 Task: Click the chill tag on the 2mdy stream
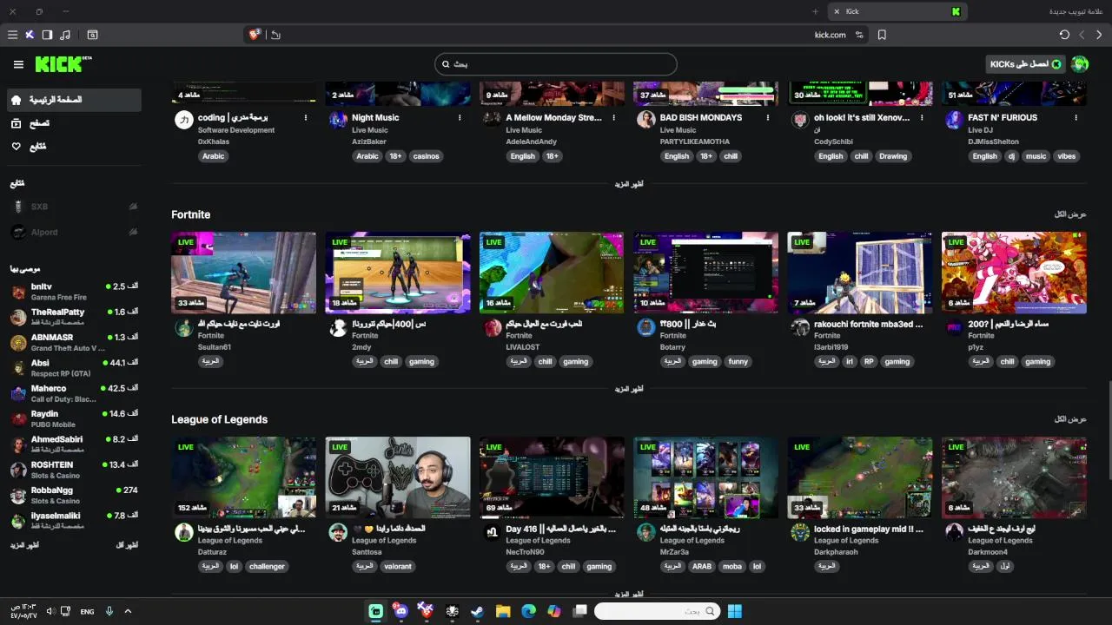pyautogui.click(x=390, y=362)
